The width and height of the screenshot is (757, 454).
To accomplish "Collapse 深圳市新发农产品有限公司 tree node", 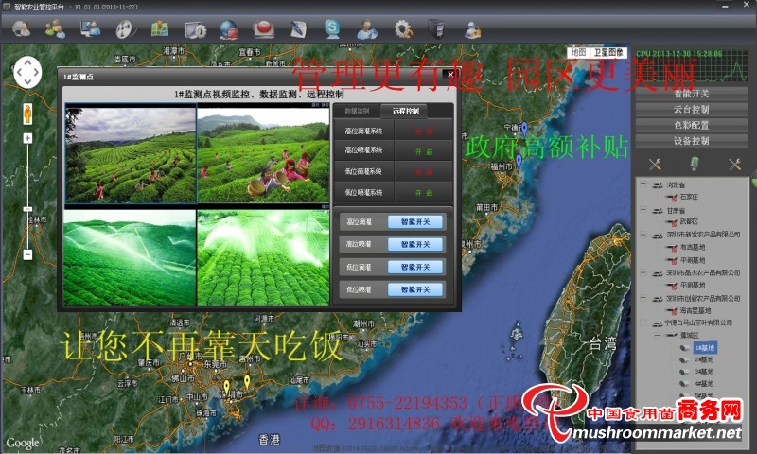I will click(x=643, y=235).
